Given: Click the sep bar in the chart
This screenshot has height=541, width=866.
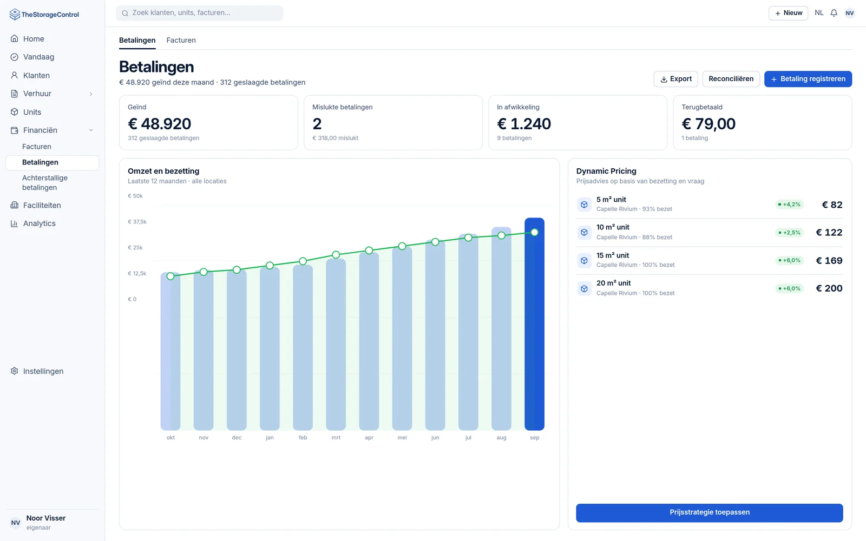Looking at the screenshot, I should click(534, 324).
